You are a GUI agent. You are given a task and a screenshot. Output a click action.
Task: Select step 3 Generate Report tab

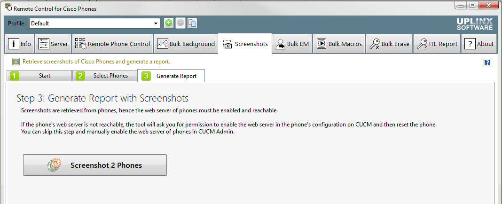click(171, 76)
